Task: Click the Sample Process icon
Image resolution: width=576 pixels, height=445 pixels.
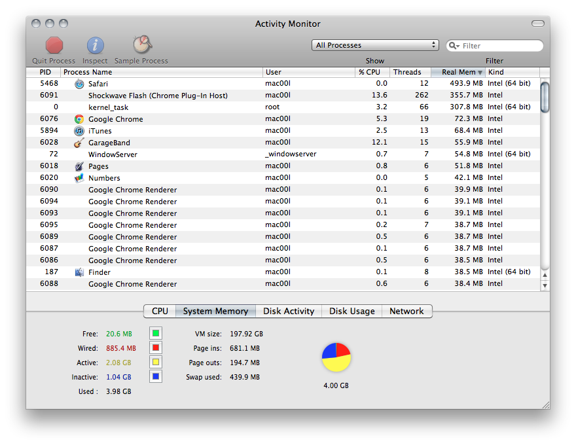Action: (142, 44)
